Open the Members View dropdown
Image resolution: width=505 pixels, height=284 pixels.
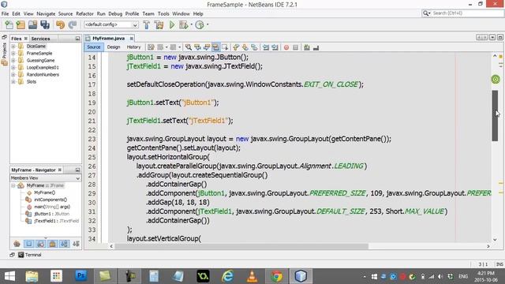tap(46, 177)
